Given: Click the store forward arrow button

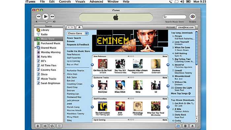Looking at the screenshot, I should click(73, 27).
